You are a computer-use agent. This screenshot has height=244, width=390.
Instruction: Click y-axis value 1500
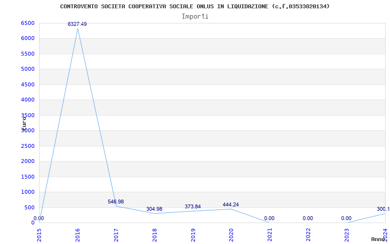pyautogui.click(x=28, y=177)
